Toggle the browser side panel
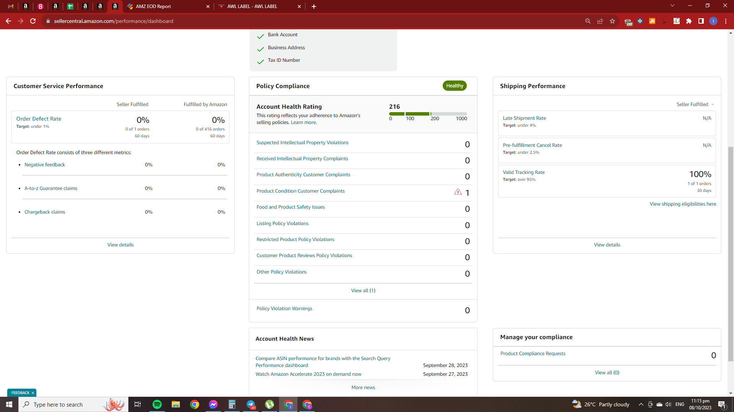Screen dimensions: 734x412 (x=701, y=21)
